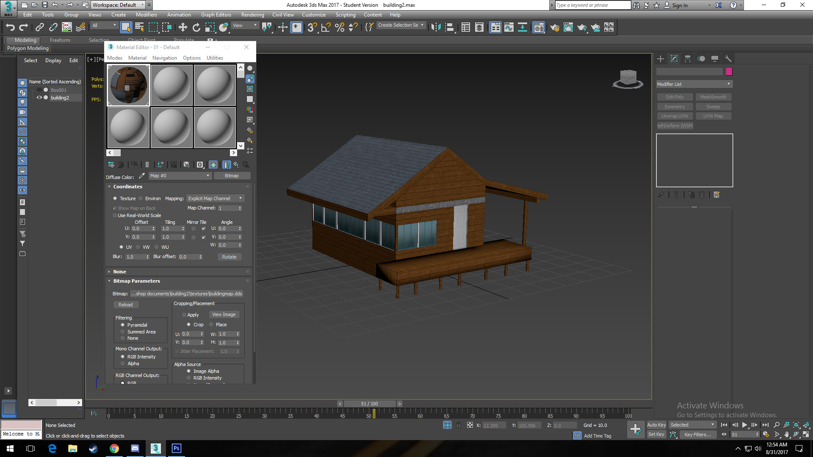Click the Undo arrow in main toolbar
Viewport: 813px width, 457px height.
(x=10, y=28)
